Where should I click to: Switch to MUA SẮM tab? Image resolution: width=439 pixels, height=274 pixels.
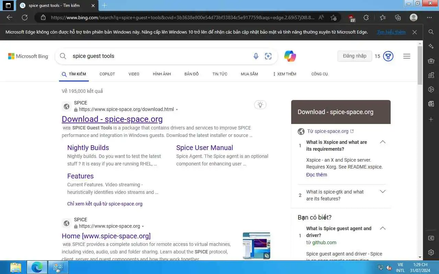[249, 74]
